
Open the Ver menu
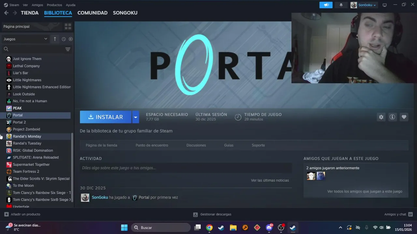[x=25, y=5]
